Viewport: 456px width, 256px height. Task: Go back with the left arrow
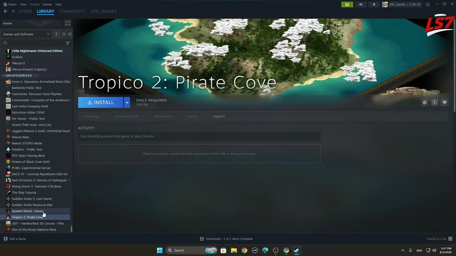click(5, 11)
